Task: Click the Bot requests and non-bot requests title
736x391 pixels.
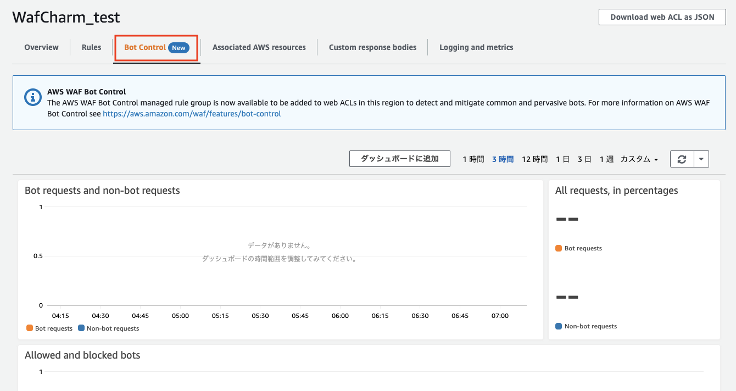Action: 102,191
